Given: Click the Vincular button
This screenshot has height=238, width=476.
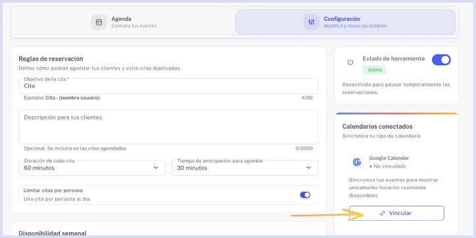Looking at the screenshot, I should point(396,213).
